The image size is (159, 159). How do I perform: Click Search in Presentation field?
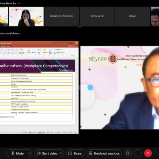63,43
